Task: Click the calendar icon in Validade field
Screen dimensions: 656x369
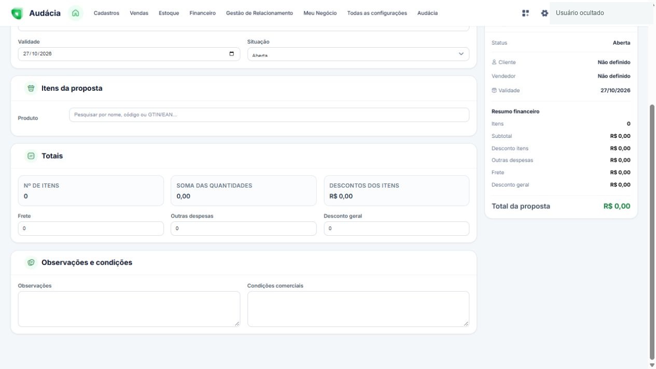Action: [231, 54]
